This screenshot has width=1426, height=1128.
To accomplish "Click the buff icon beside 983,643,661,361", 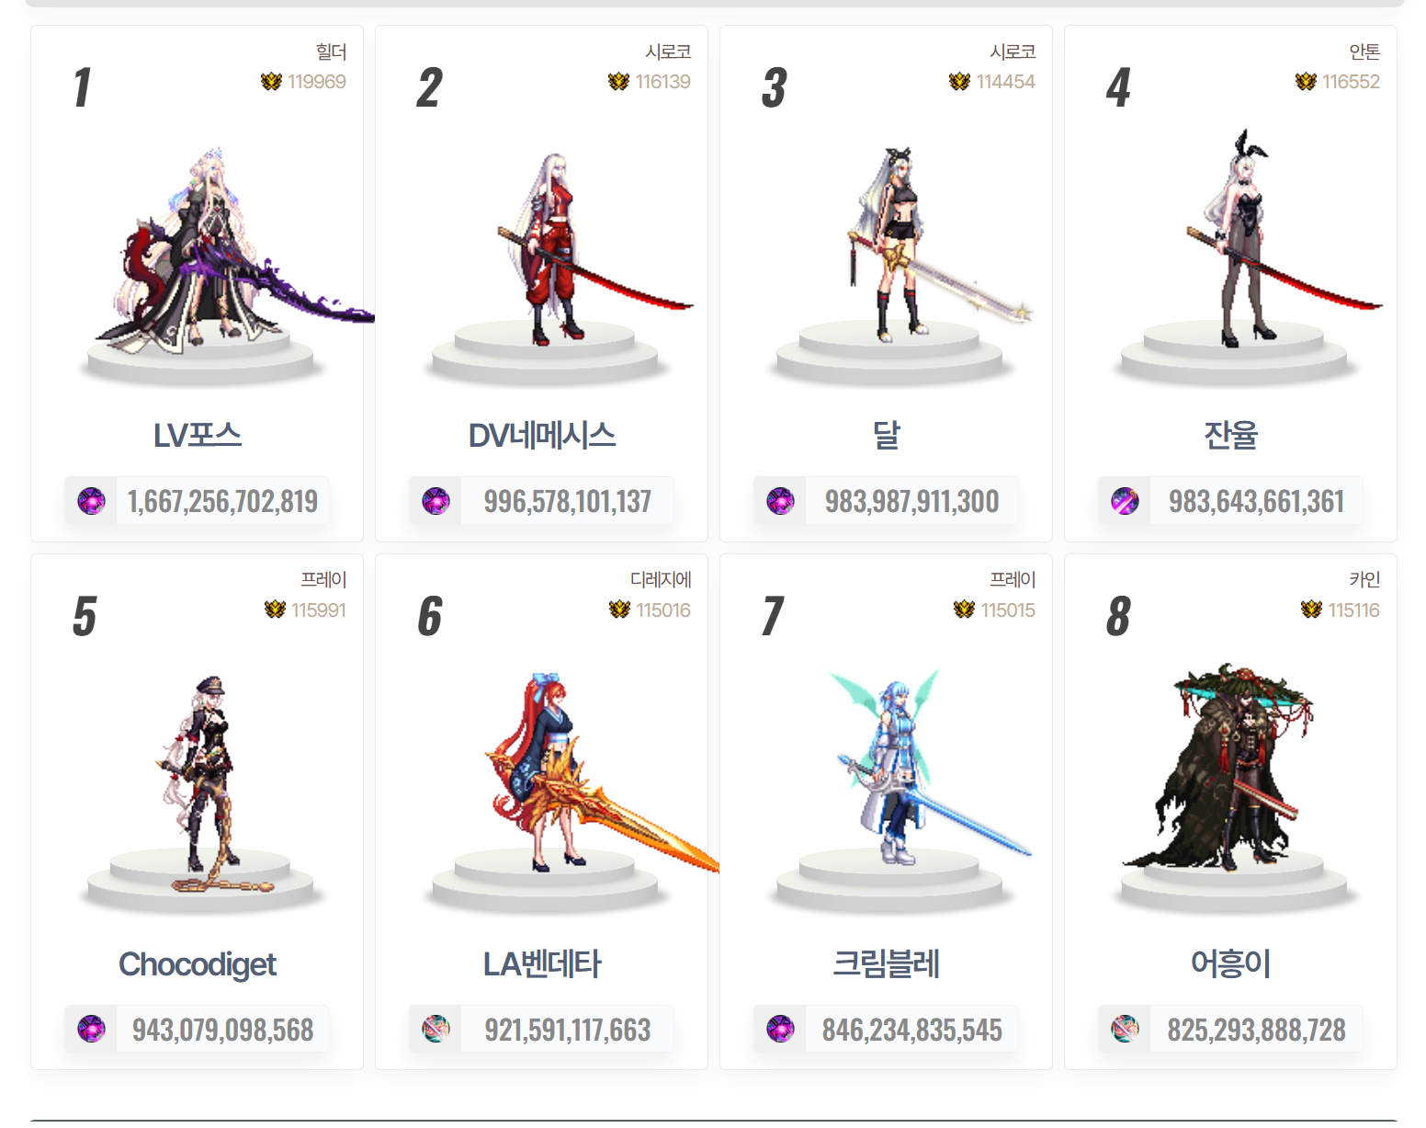I will click(x=1125, y=501).
